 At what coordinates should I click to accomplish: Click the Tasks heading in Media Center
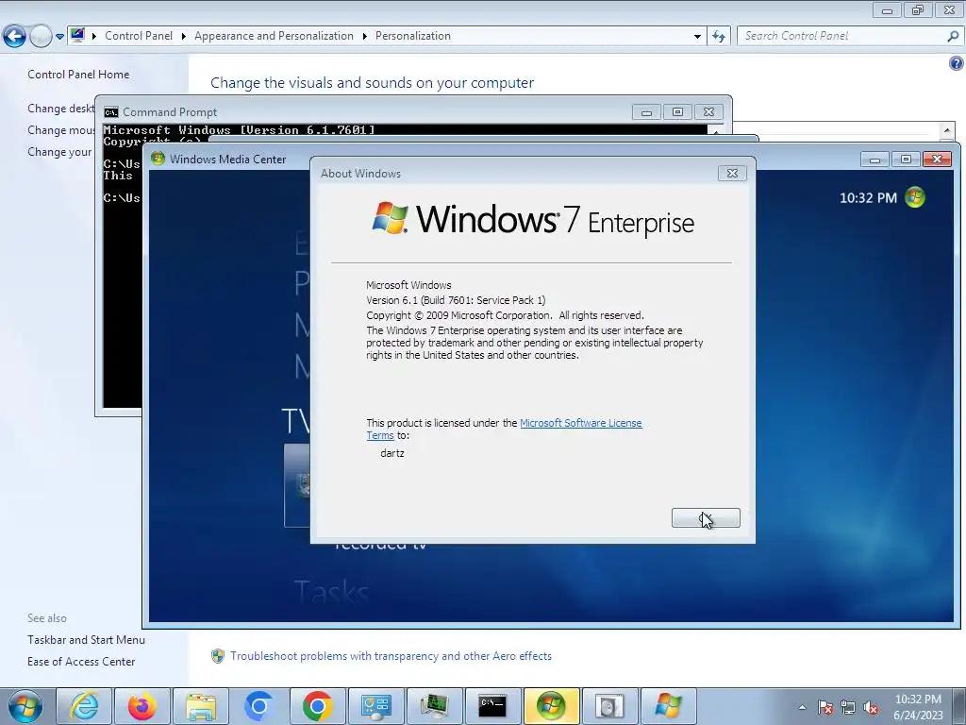[x=331, y=592]
